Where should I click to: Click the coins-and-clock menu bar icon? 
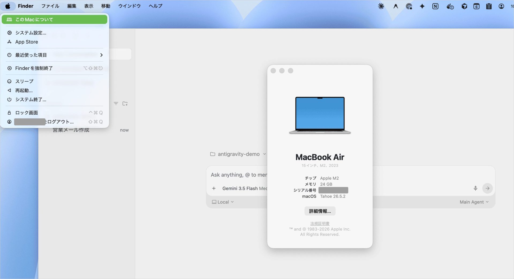point(450,6)
